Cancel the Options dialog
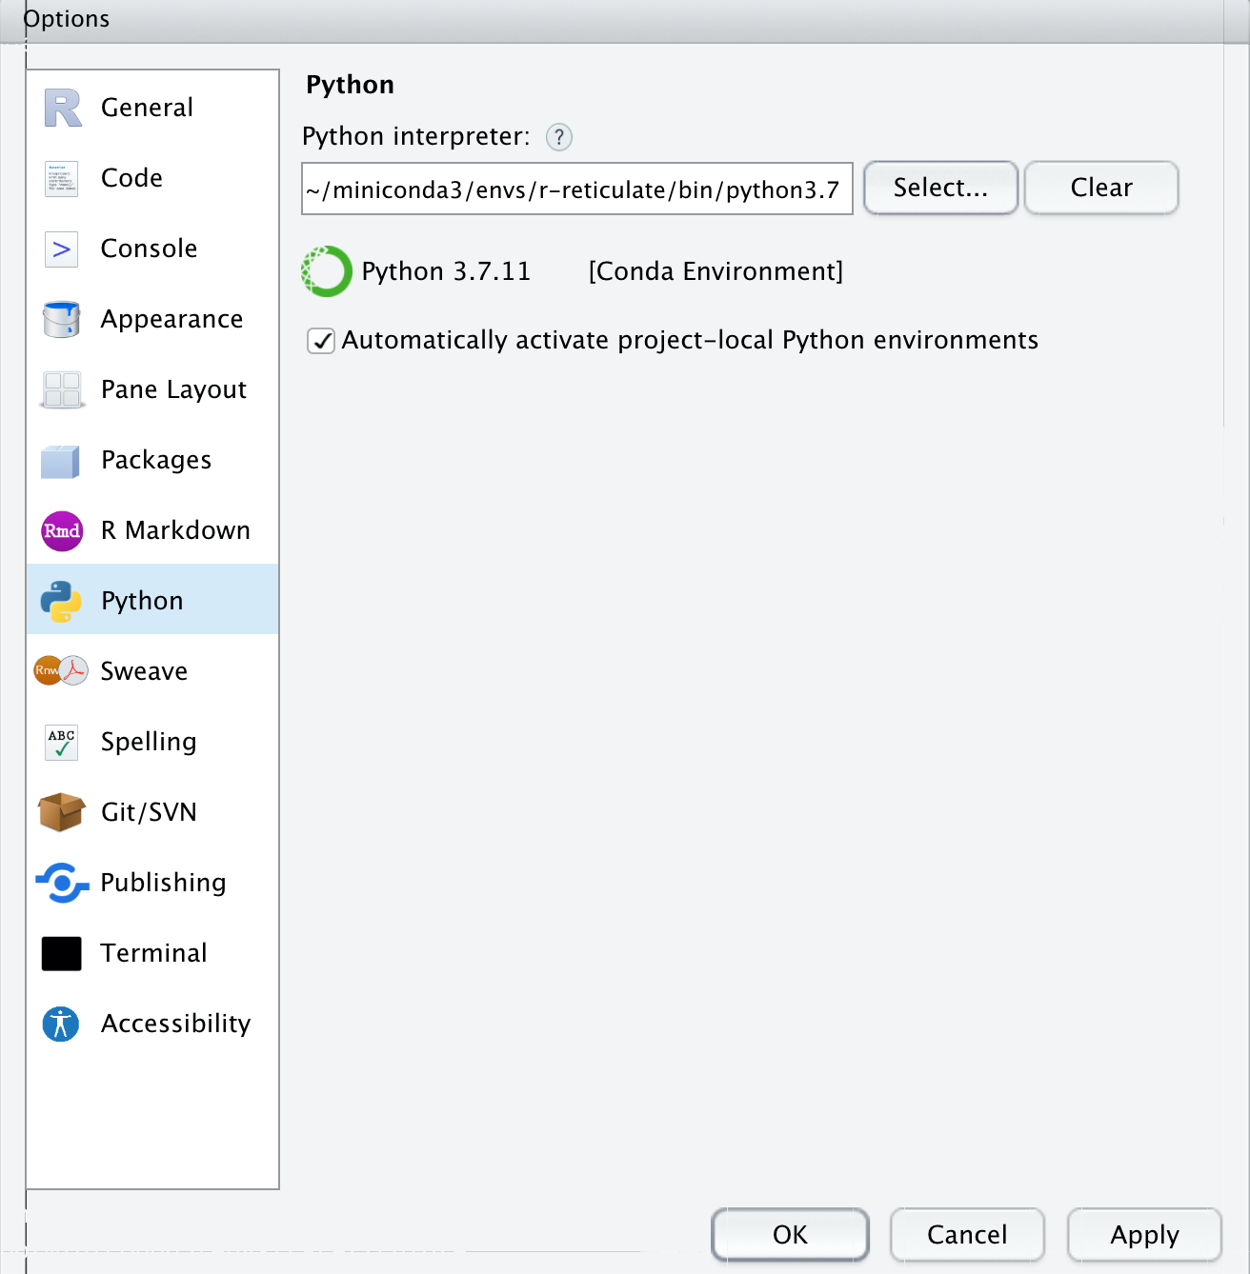The image size is (1250, 1274). tap(967, 1235)
